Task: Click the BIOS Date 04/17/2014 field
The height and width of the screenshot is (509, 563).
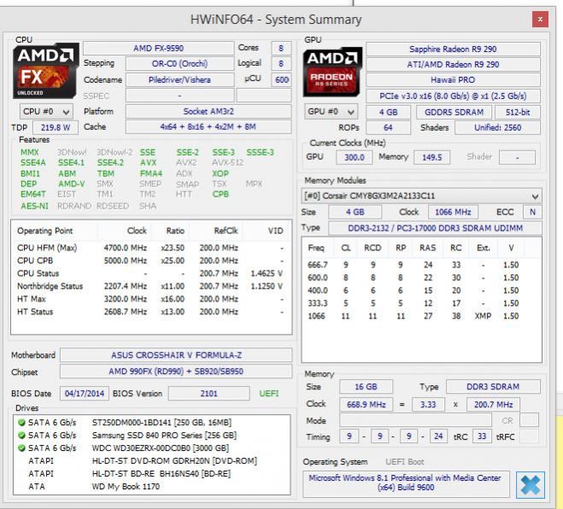Action: pyautogui.click(x=85, y=394)
